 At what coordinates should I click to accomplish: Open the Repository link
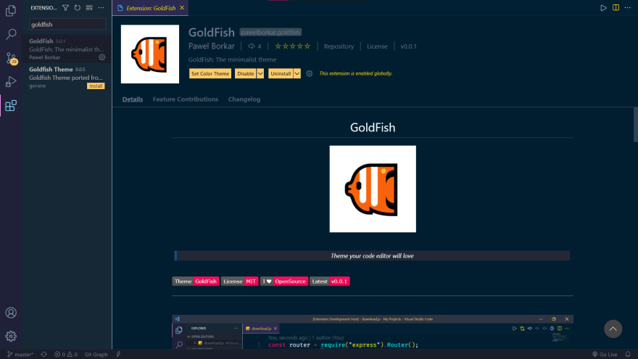(339, 46)
